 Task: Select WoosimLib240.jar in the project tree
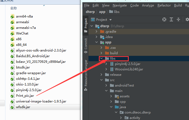coord(129,69)
